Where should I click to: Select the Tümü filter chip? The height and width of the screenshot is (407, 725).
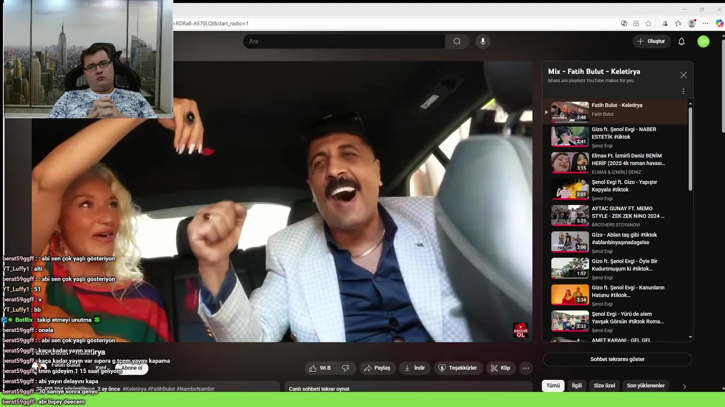pos(553,386)
